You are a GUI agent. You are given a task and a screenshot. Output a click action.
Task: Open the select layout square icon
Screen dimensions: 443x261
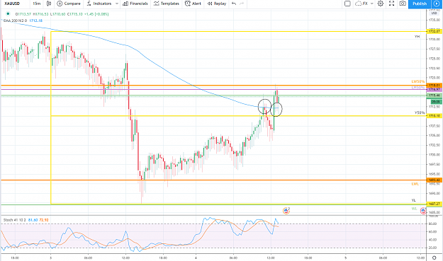click(347, 4)
